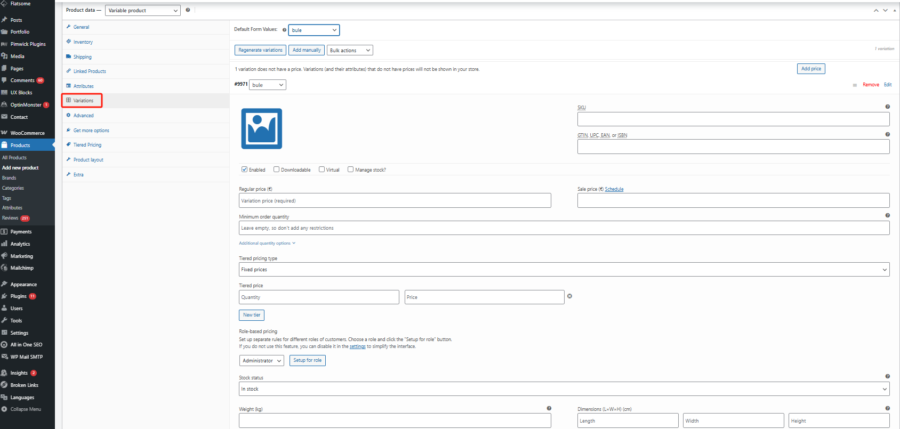Click the Media icon in admin sidebar
Screen dimensions: 900x429
click(x=4, y=56)
